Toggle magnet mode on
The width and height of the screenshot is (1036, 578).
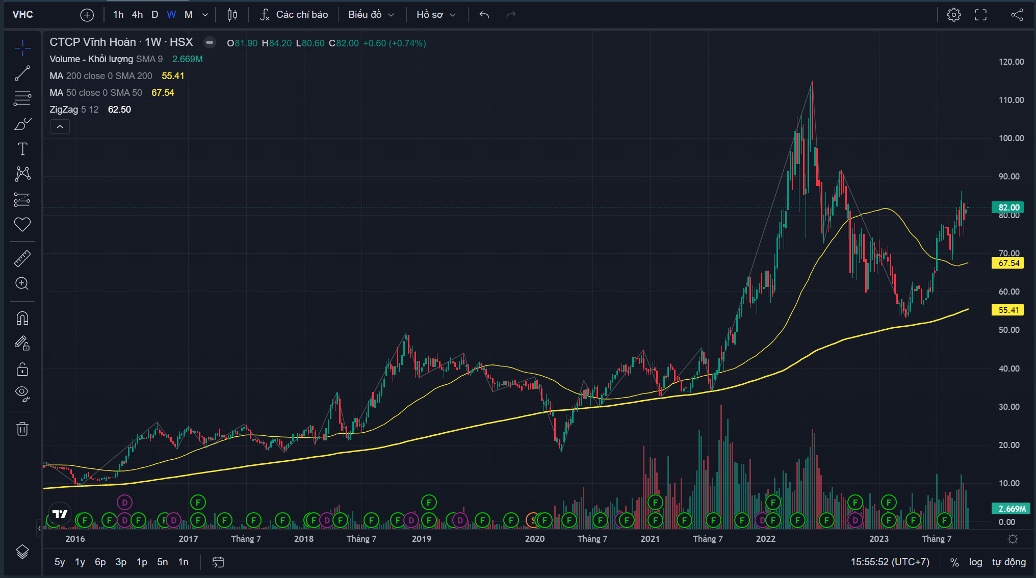click(x=22, y=318)
